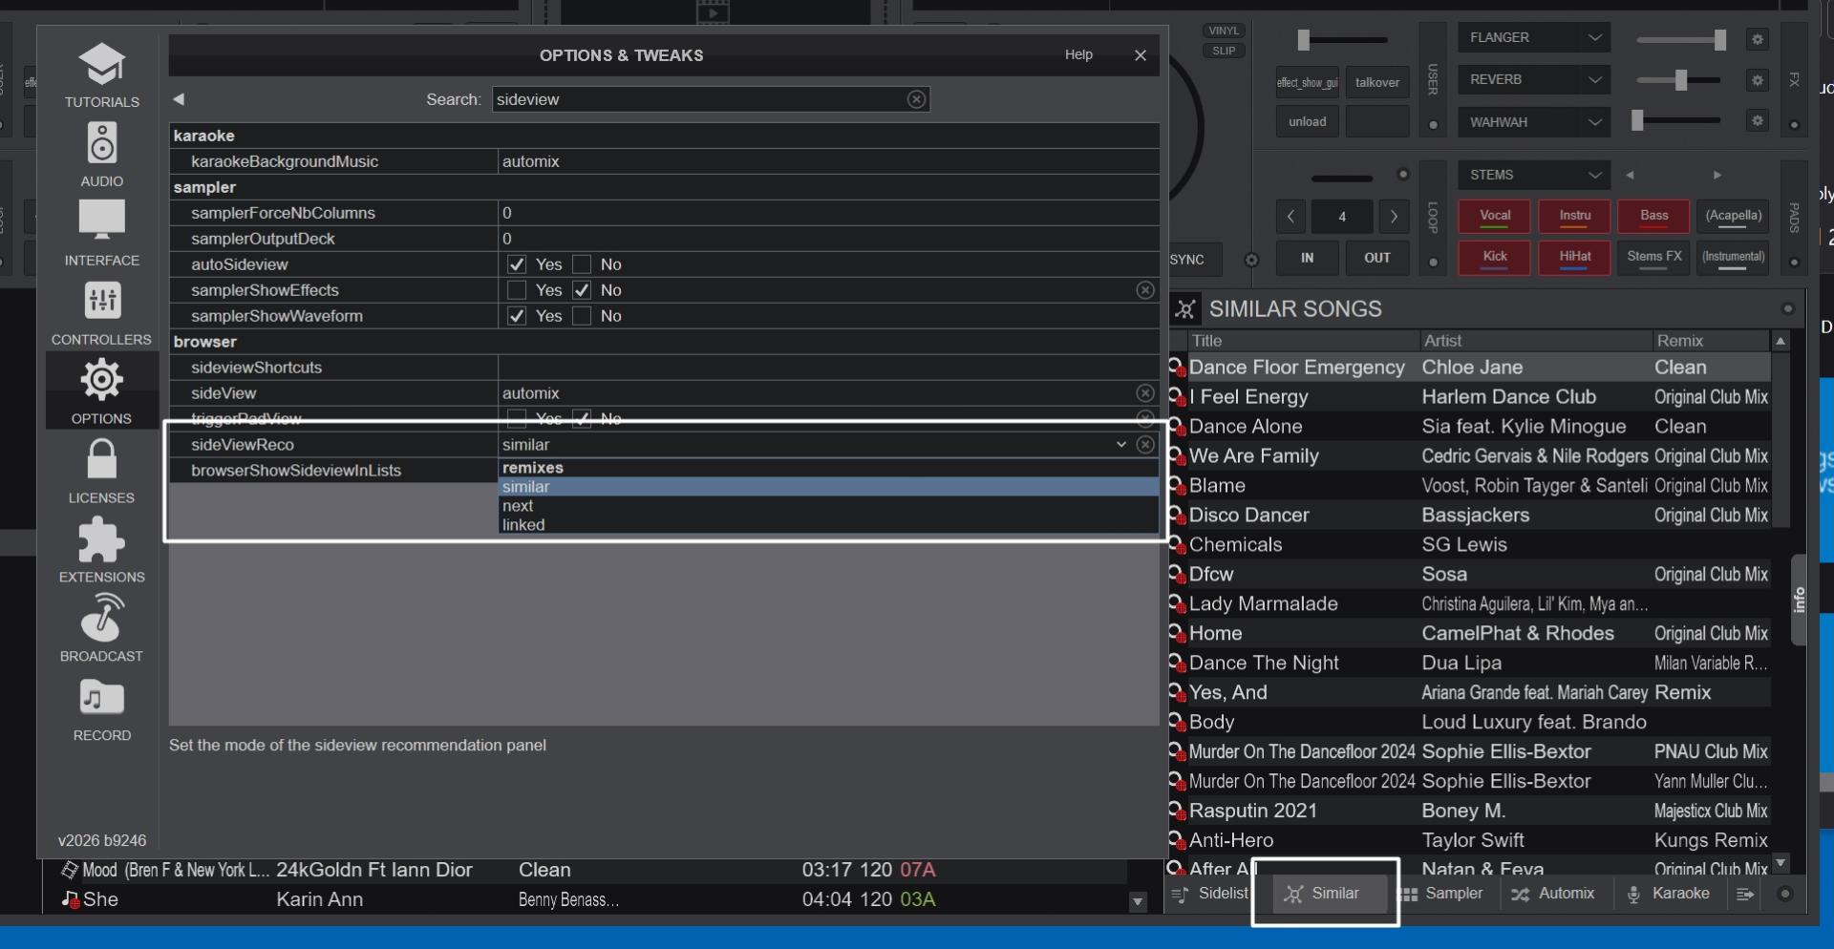Open the Extensions puzzle icon
Screen dimensions: 1834x949
(x=101, y=540)
